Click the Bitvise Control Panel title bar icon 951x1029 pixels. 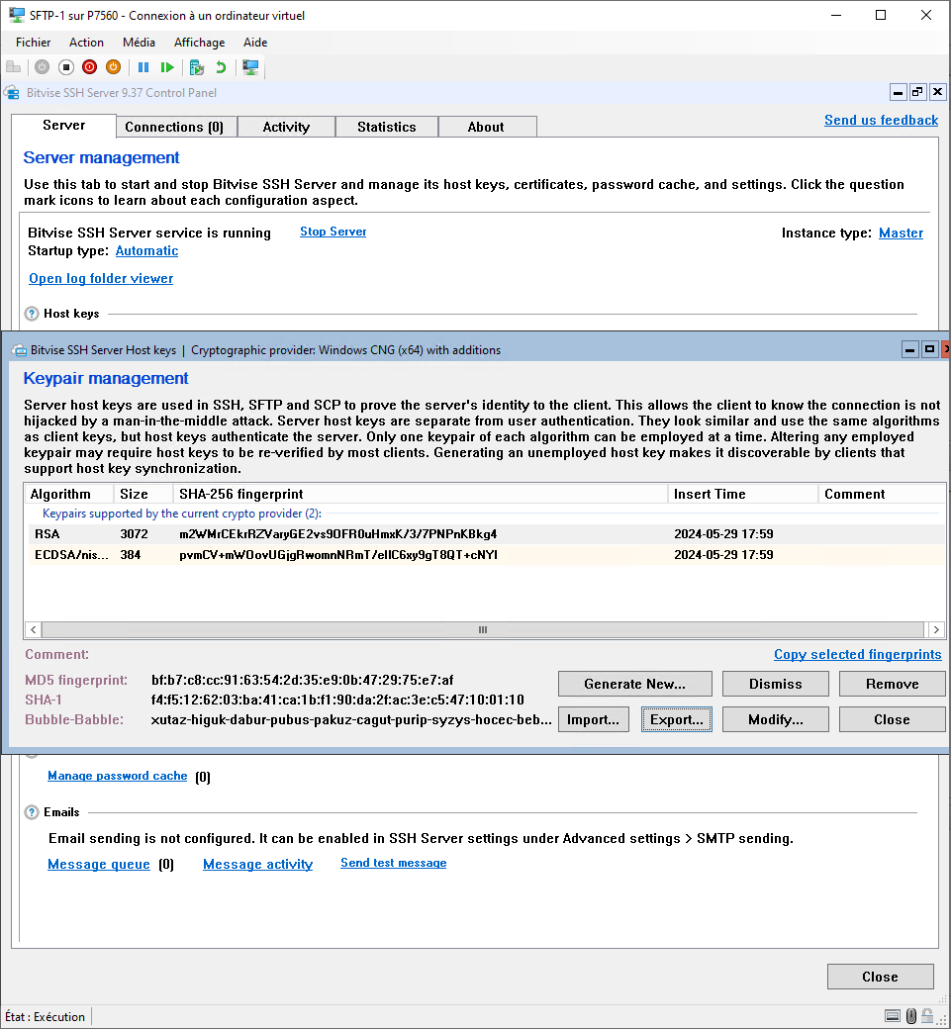12,93
